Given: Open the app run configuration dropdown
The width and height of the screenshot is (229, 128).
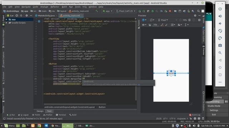Looking at the screenshot, I should point(107,11).
